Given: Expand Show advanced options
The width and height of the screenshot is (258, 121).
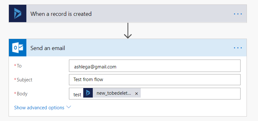Looking at the screenshot, I should [39, 108].
